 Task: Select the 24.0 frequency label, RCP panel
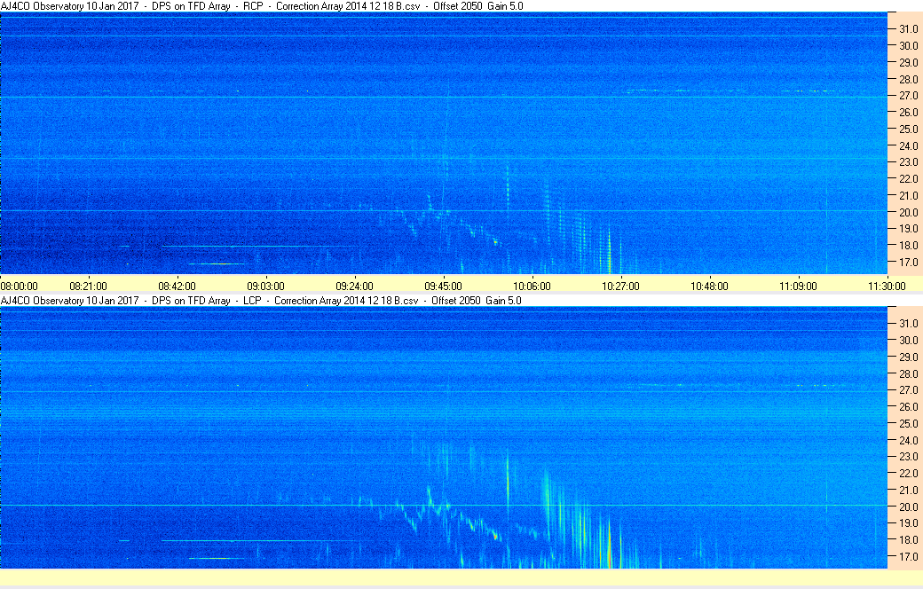pyautogui.click(x=908, y=146)
